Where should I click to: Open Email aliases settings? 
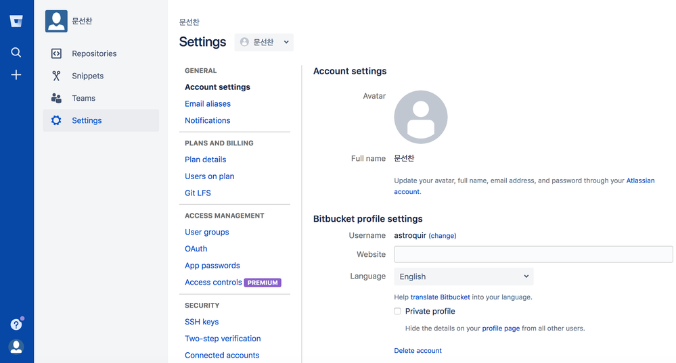coord(208,104)
